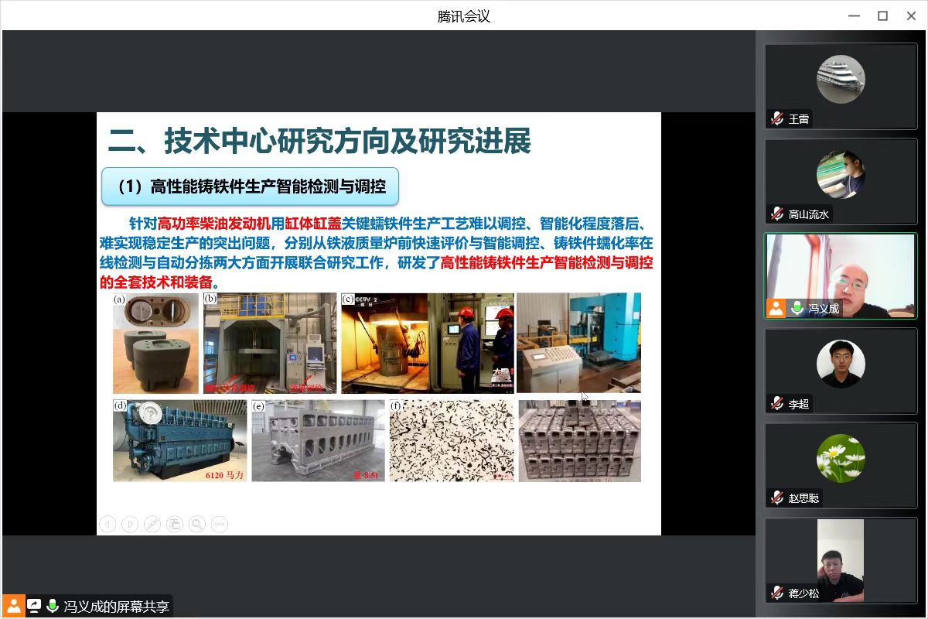Click the previous slide arrow in the slideshow toolbar

(x=107, y=524)
